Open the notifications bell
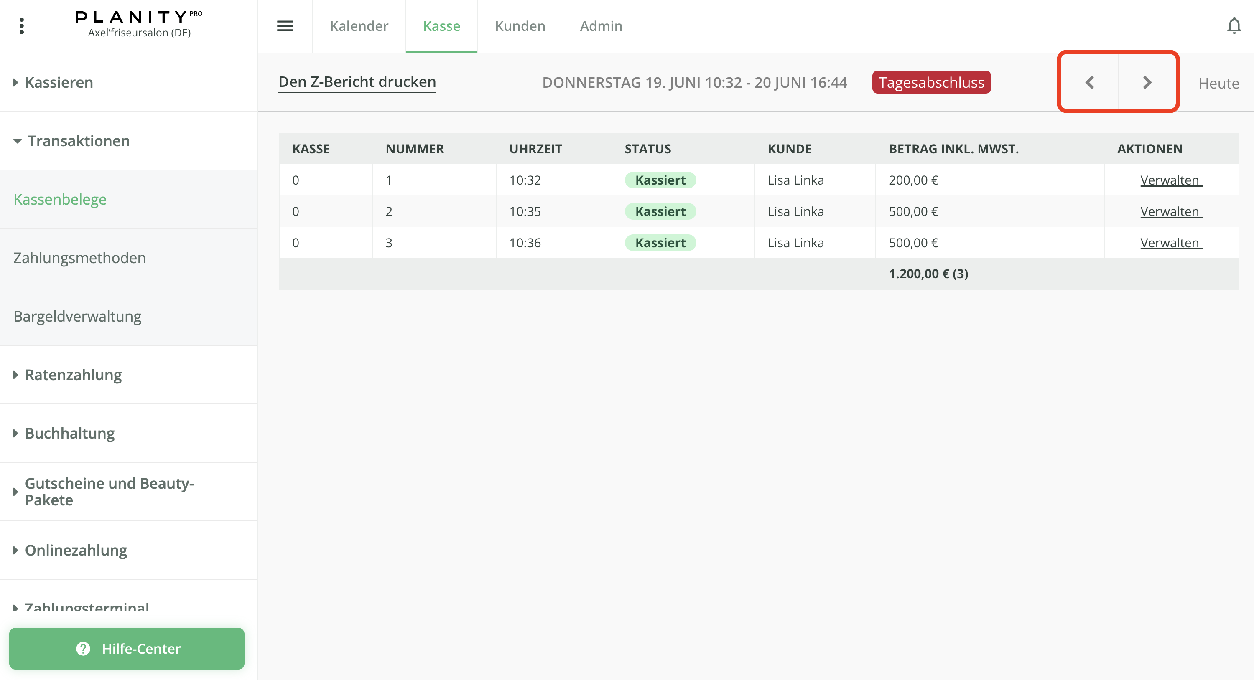Viewport: 1254px width, 680px height. click(x=1234, y=26)
